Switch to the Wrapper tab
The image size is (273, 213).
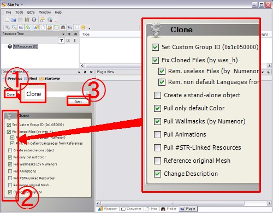point(108,209)
